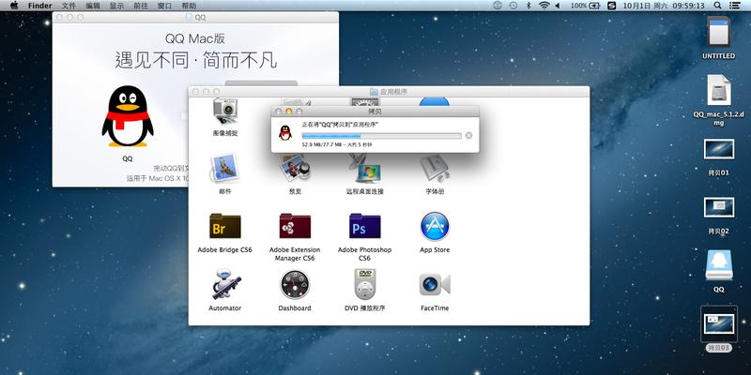Click the date and time in menu bar
751x375 pixels.
click(x=664, y=6)
